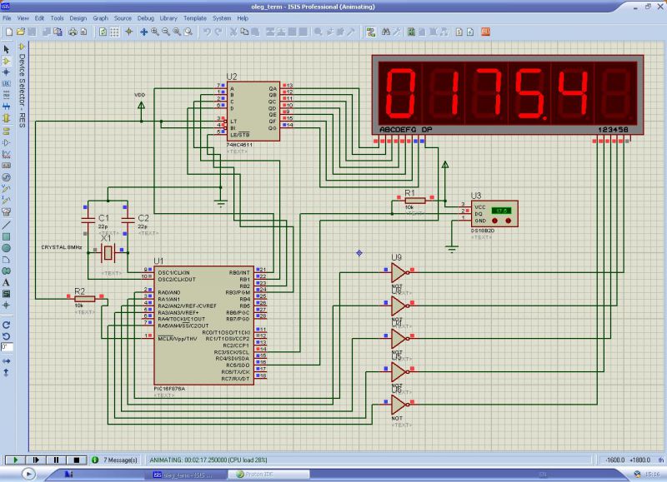Open the System menu
The image size is (667, 482).
[x=222, y=18]
